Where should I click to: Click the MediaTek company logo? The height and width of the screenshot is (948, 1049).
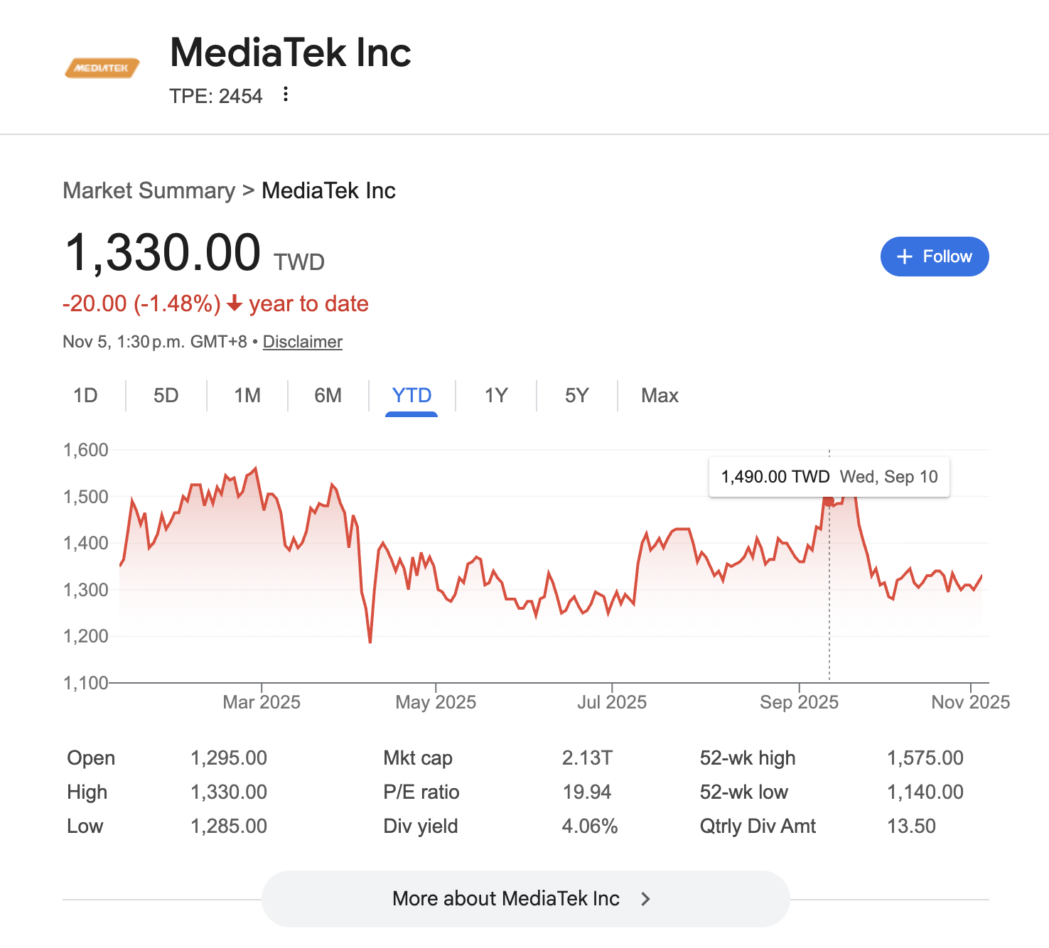pos(101,69)
